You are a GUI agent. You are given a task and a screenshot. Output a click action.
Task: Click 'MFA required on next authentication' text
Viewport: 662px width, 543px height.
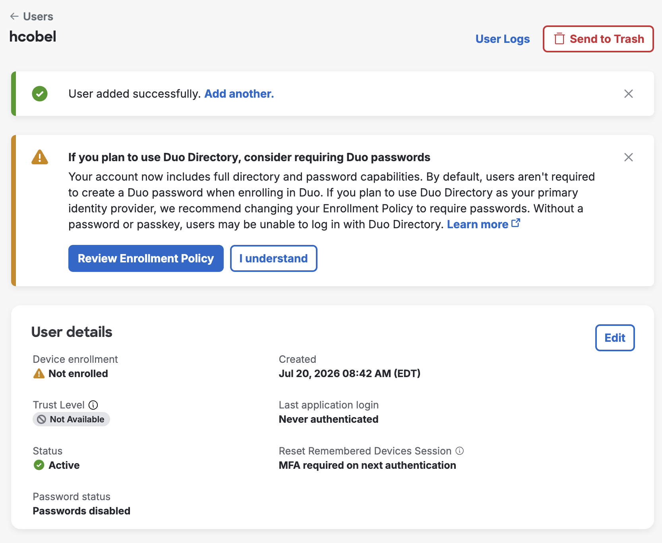click(x=368, y=465)
